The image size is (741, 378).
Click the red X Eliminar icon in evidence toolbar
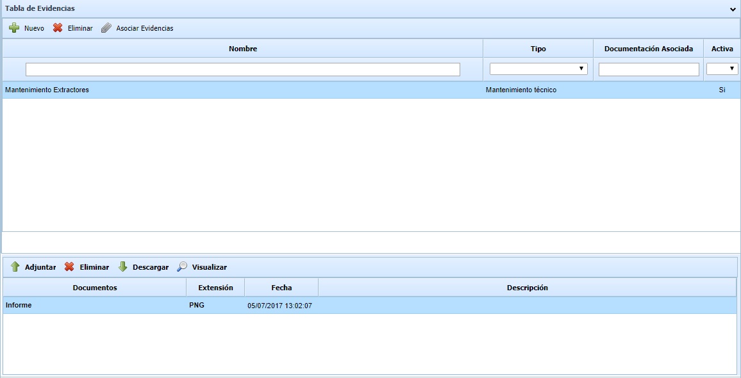pos(58,28)
